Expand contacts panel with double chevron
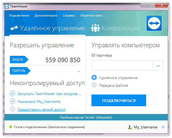172x138 pixels. click(x=163, y=127)
